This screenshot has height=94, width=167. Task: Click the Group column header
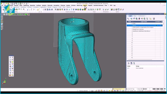click(138, 66)
